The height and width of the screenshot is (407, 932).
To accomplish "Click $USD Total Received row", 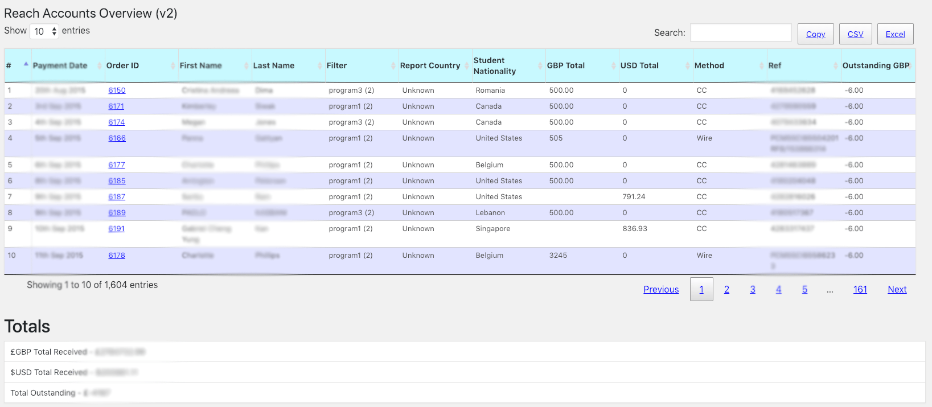I will tap(465, 372).
